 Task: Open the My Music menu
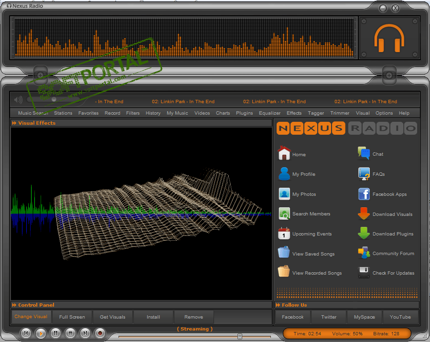(x=177, y=113)
